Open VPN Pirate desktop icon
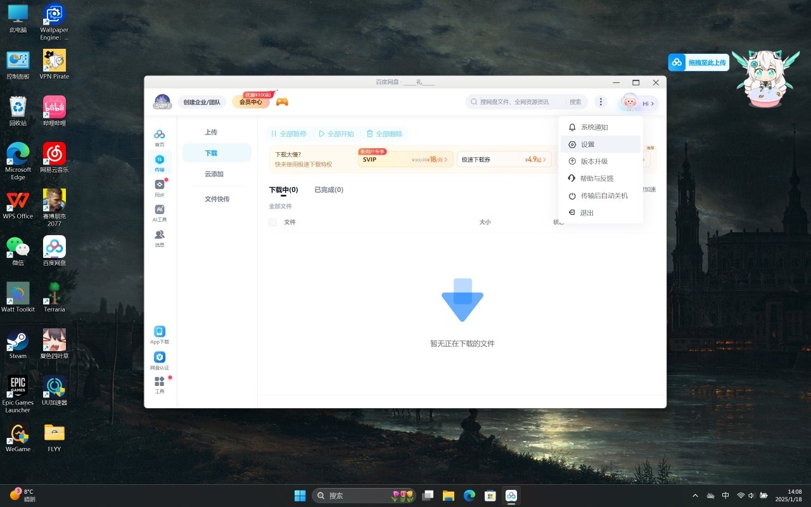The height and width of the screenshot is (507, 811). click(54, 65)
